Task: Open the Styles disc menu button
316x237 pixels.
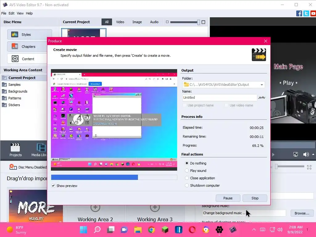Action: pos(30,35)
